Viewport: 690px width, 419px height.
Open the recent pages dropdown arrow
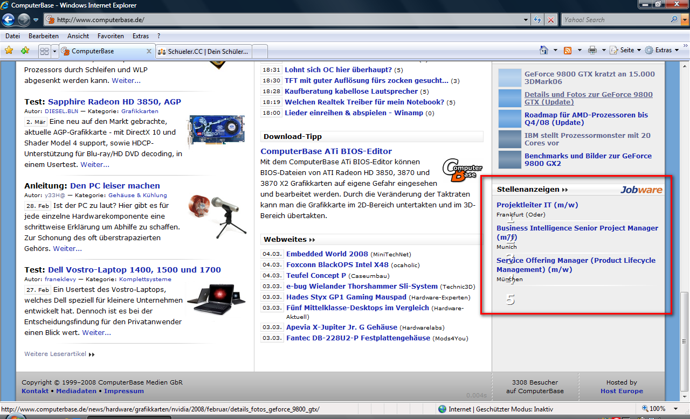pos(36,20)
